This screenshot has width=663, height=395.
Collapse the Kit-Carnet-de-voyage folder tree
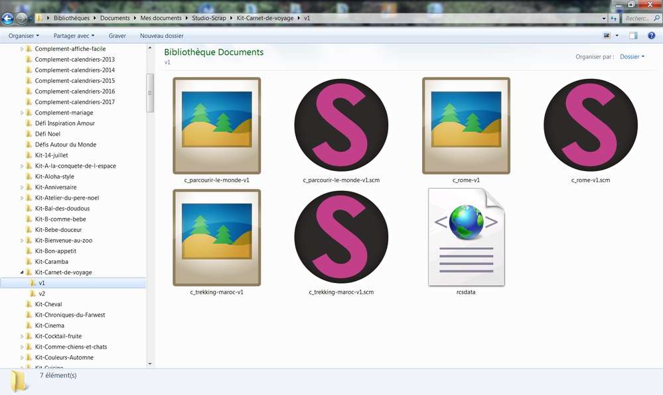point(21,272)
